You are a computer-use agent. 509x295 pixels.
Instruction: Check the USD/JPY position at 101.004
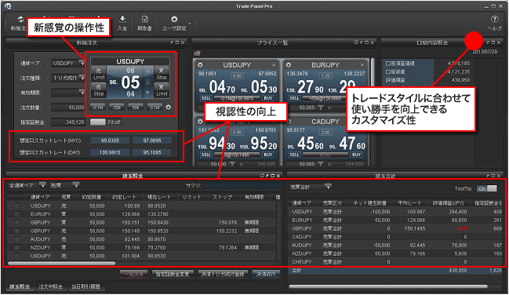[17, 256]
